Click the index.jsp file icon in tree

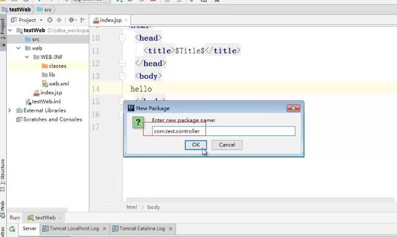(x=36, y=93)
